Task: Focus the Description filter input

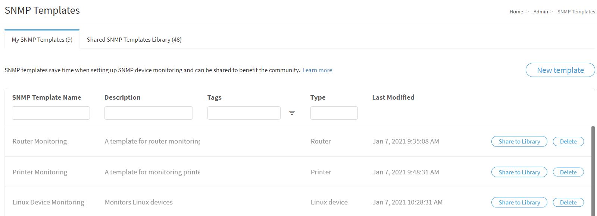Action: [149, 113]
